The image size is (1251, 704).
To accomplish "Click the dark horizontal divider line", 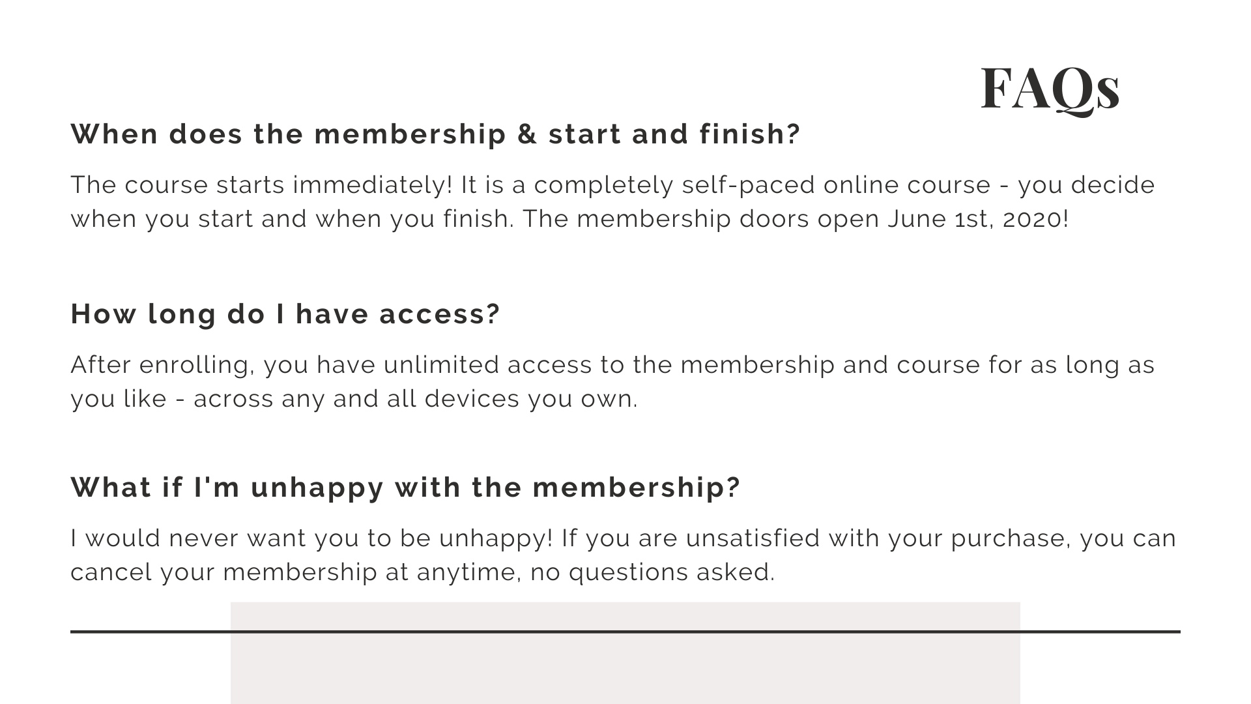I will pyautogui.click(x=625, y=632).
